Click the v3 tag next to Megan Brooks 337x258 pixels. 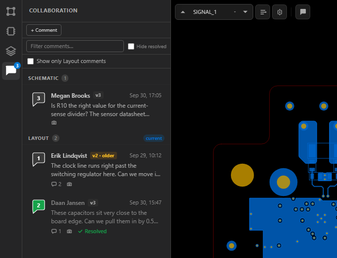(98, 95)
